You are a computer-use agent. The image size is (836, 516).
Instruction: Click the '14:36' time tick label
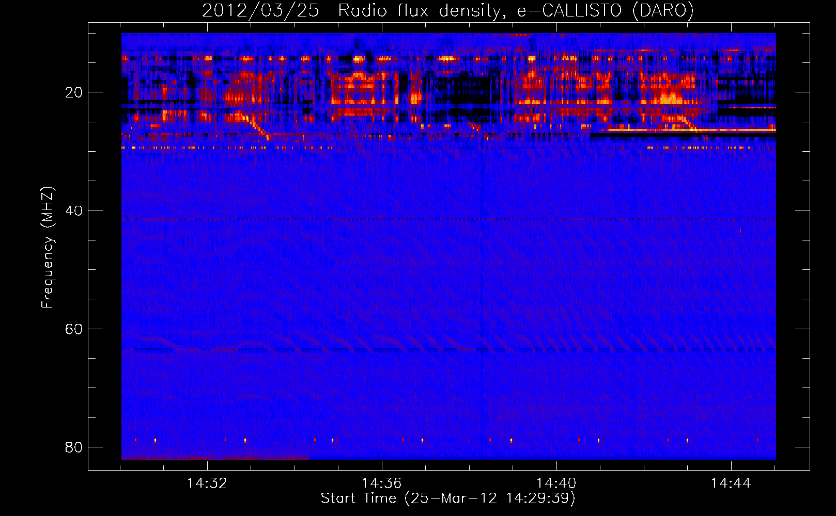[x=381, y=483]
